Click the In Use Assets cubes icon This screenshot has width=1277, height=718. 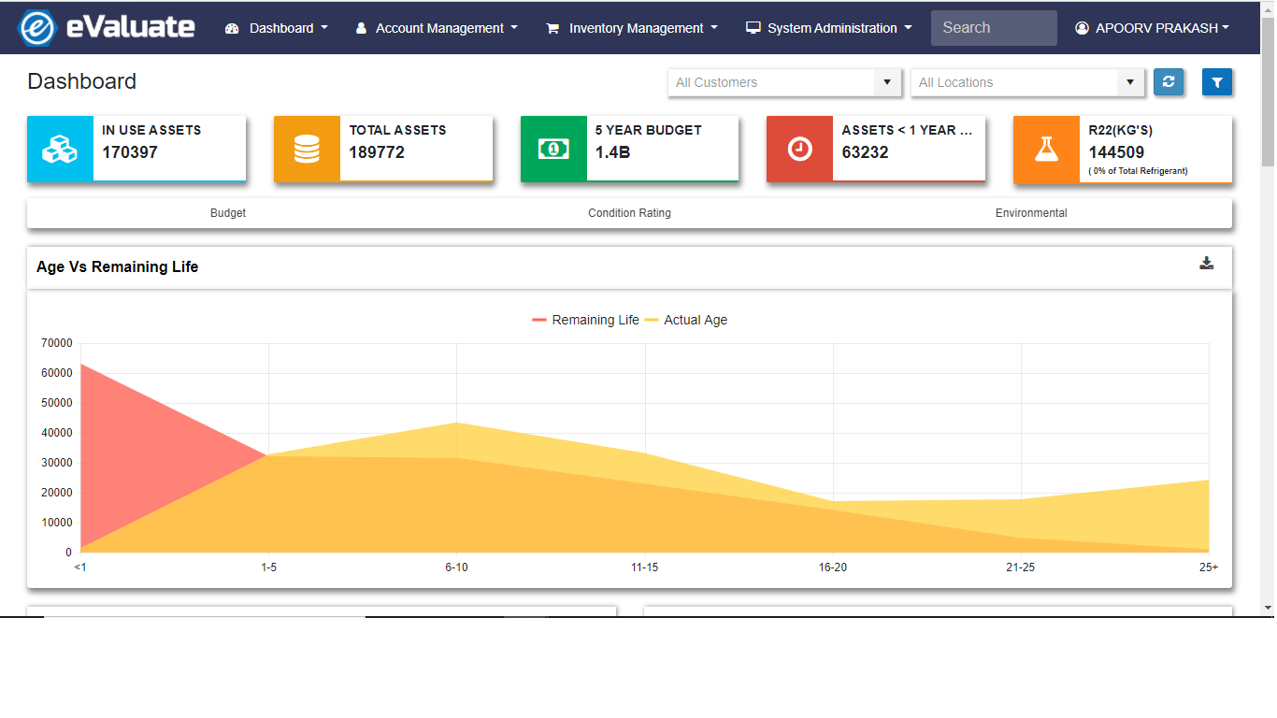[x=60, y=149]
